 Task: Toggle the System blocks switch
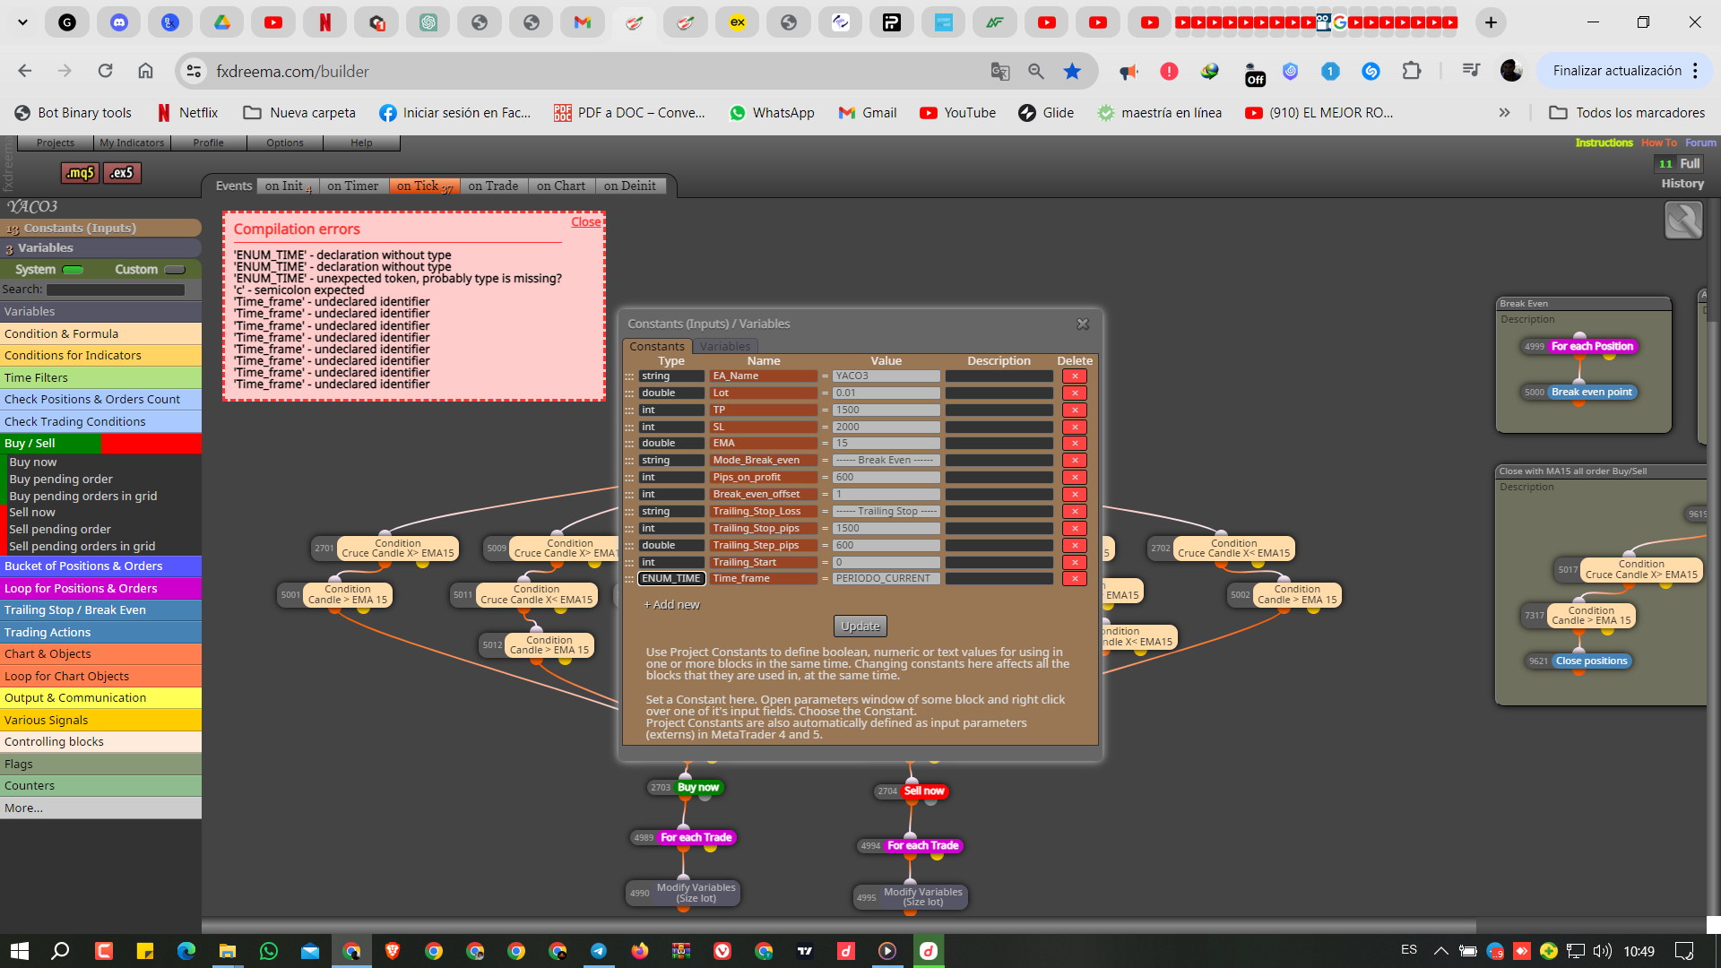(x=74, y=270)
